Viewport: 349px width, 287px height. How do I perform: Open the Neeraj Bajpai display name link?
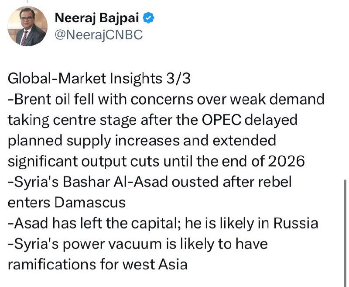(97, 18)
